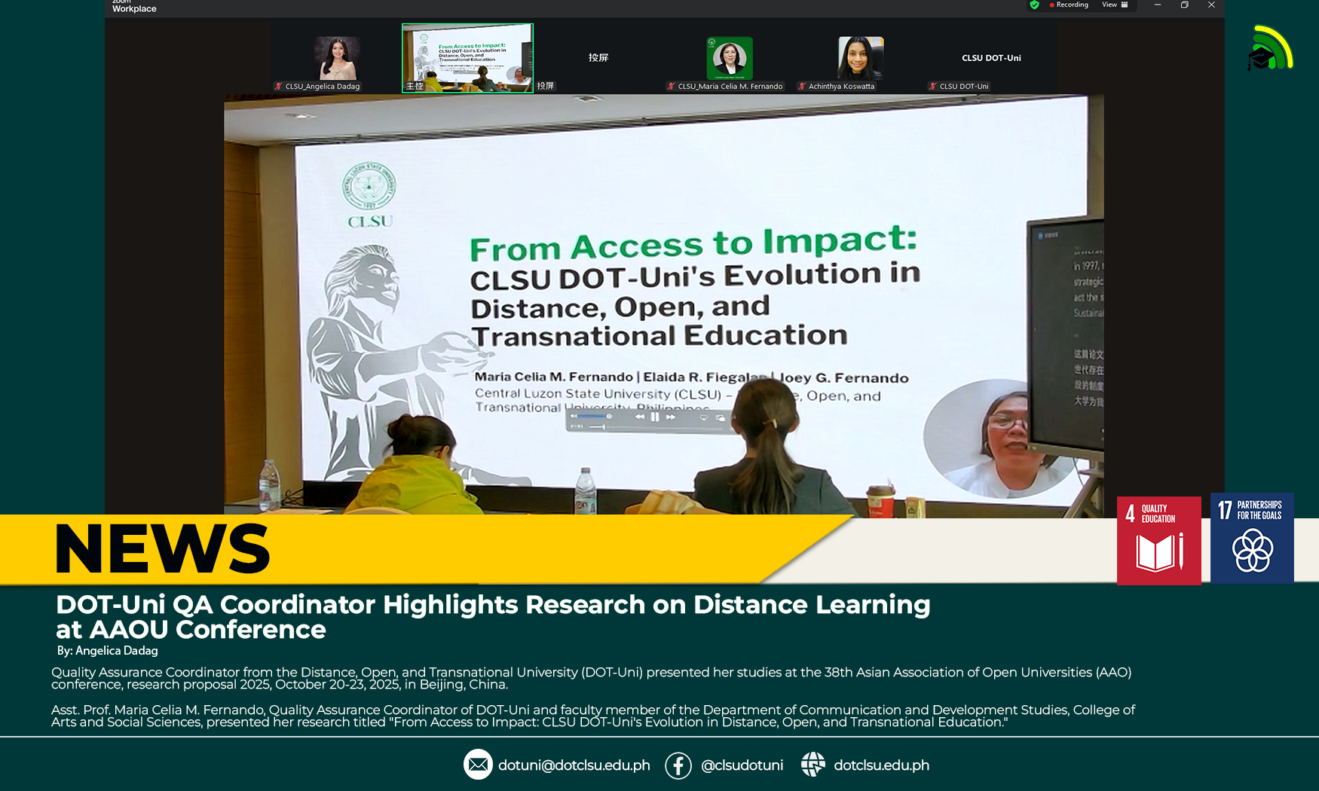Click the SDG 4 Quality Education badge
Image resolution: width=1319 pixels, height=791 pixels.
(x=1158, y=540)
